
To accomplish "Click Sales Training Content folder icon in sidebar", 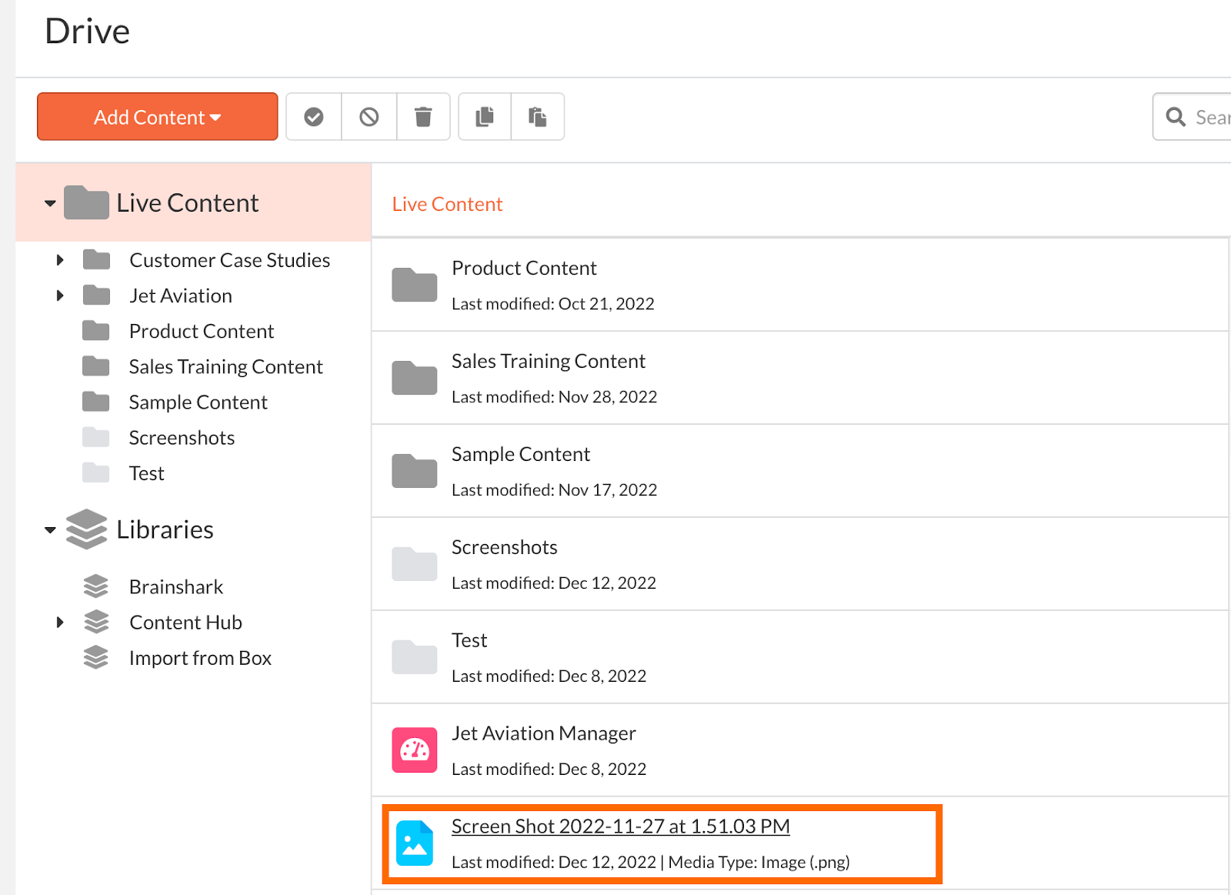I will (x=96, y=366).
